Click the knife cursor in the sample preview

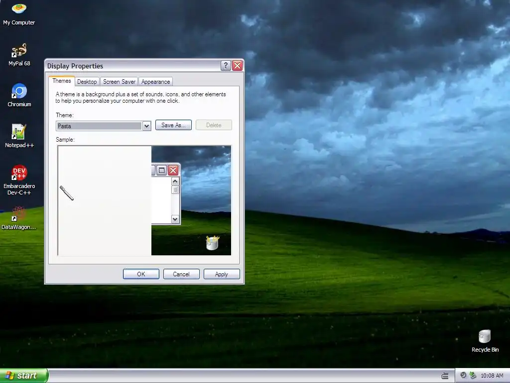tap(67, 193)
